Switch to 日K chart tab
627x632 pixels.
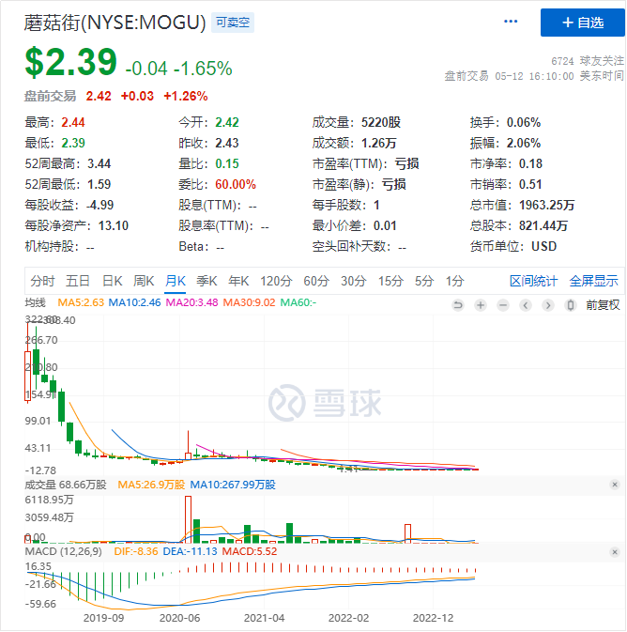(113, 281)
